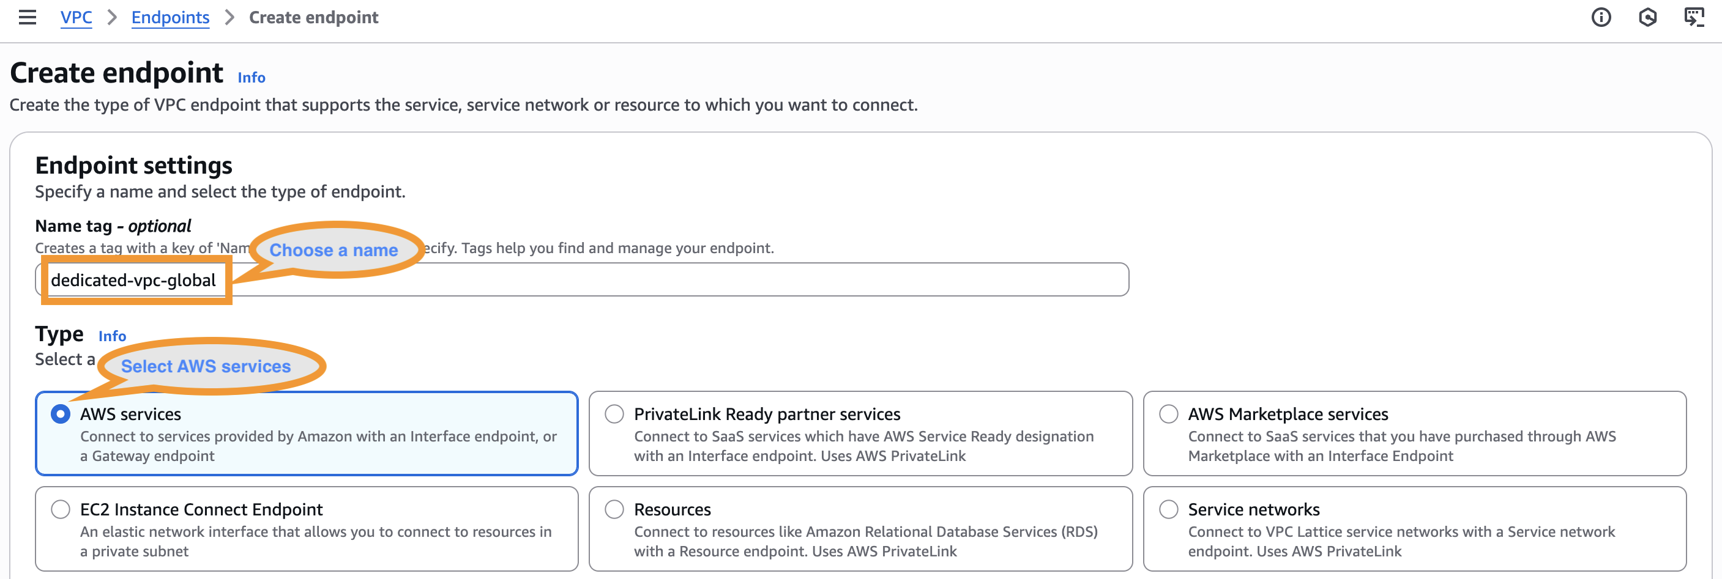Open the Amazon Q hexagon icon

pyautogui.click(x=1647, y=17)
